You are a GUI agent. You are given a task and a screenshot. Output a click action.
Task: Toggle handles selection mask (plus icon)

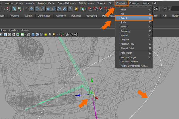(32, 9)
